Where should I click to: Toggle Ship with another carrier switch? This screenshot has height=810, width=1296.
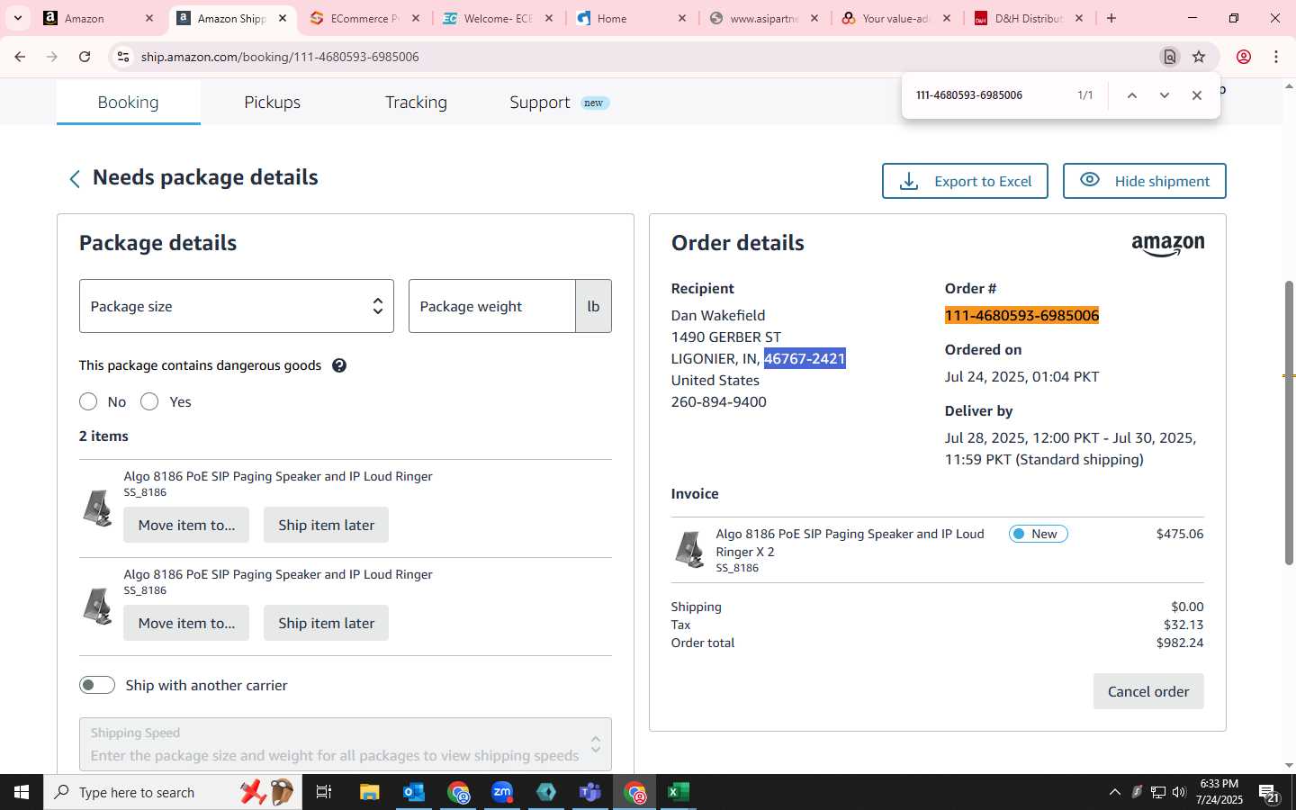click(97, 685)
